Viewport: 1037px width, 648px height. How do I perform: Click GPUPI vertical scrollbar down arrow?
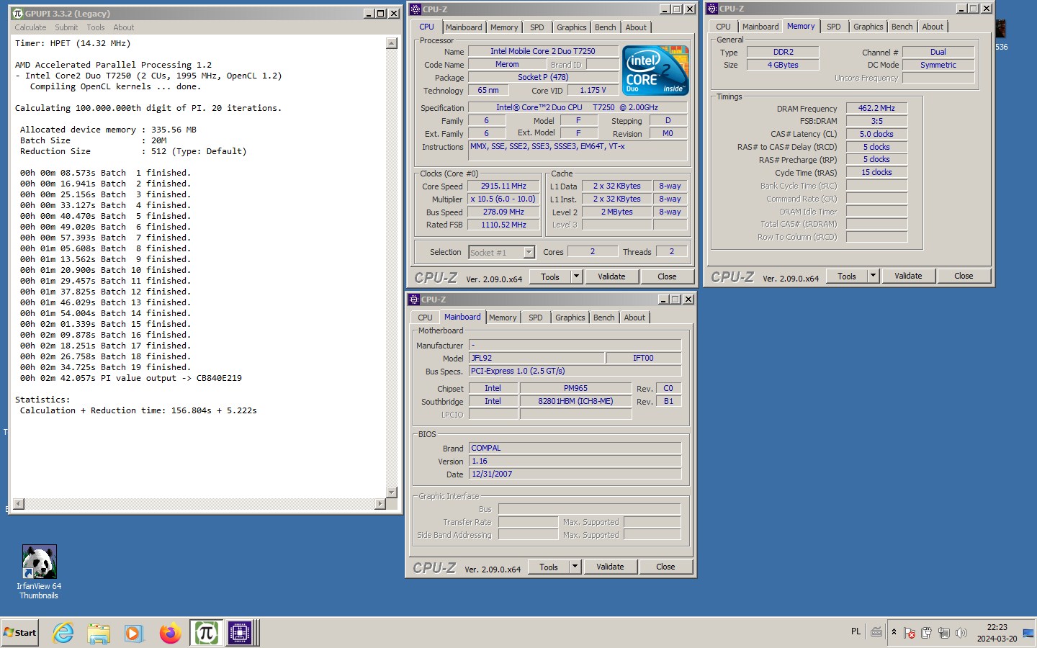tap(392, 492)
